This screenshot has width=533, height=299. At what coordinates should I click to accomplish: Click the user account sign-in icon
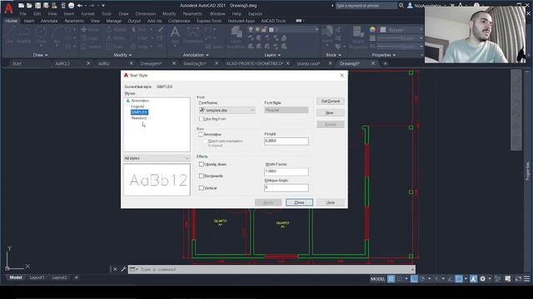[410, 6]
